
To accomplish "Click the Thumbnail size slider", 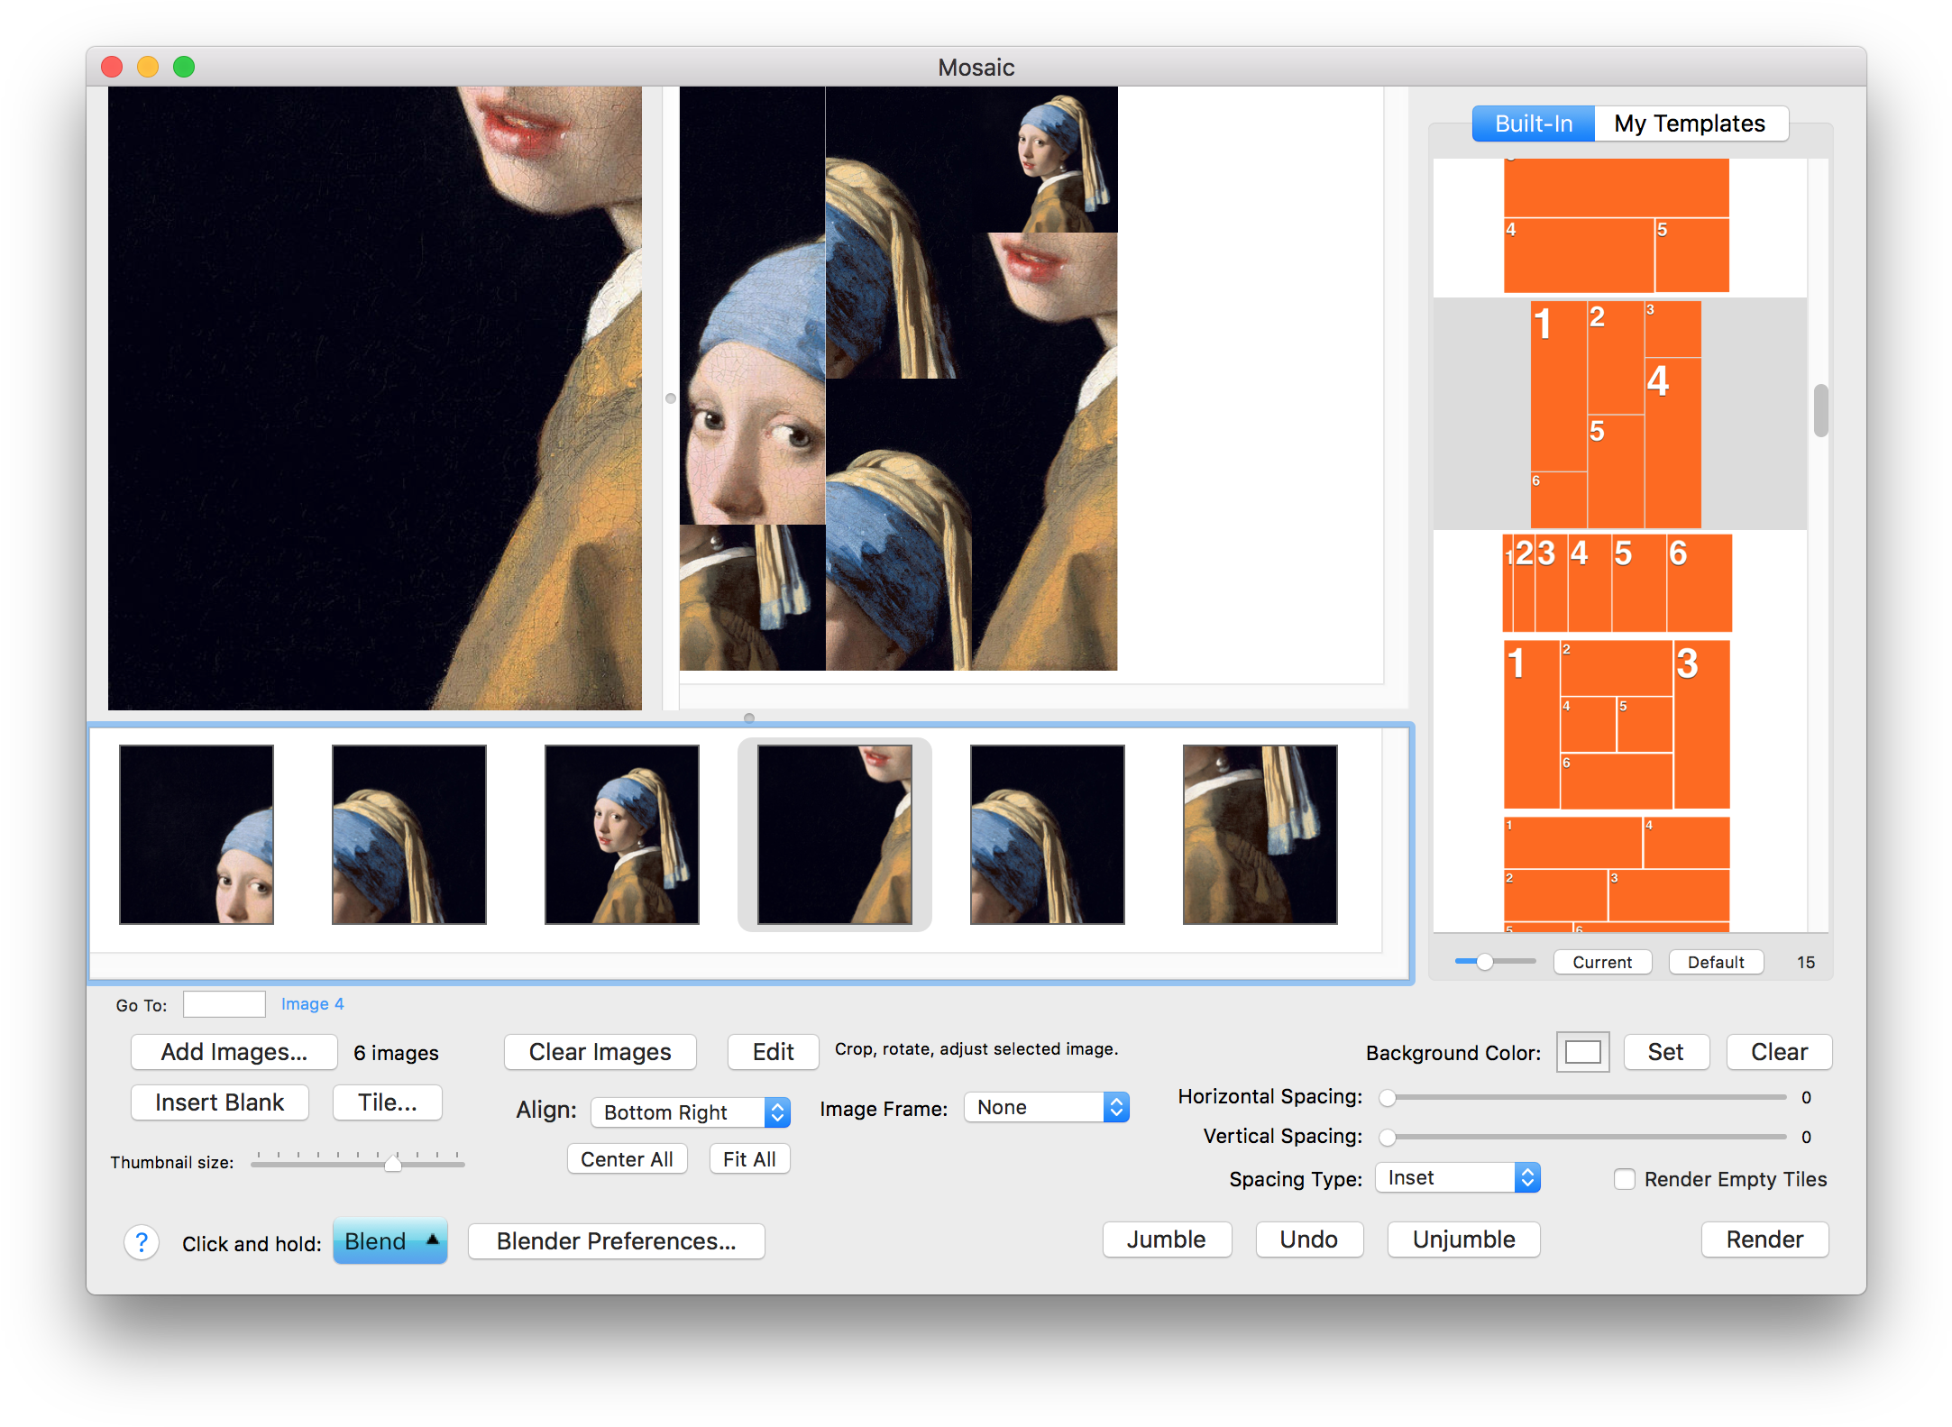I will tap(358, 1161).
